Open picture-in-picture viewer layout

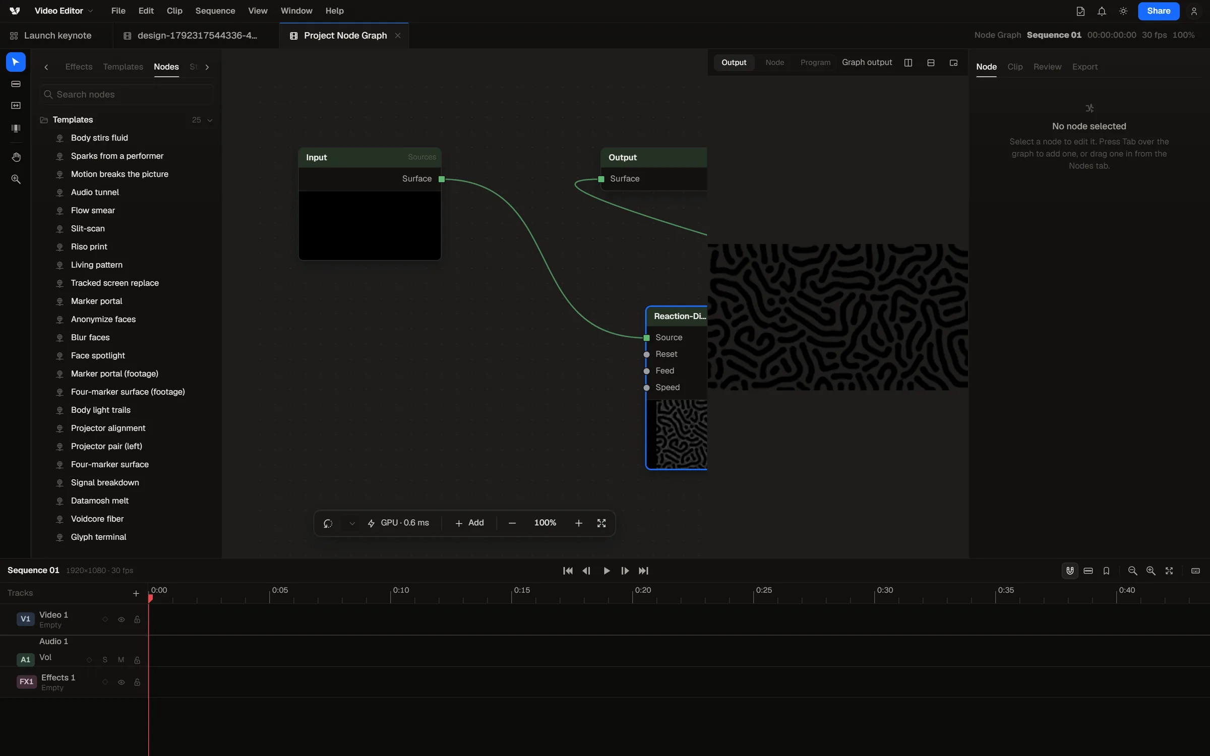953,62
